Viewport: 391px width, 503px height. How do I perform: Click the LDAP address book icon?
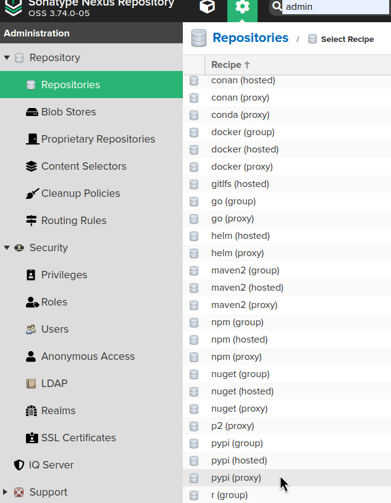[31, 384]
